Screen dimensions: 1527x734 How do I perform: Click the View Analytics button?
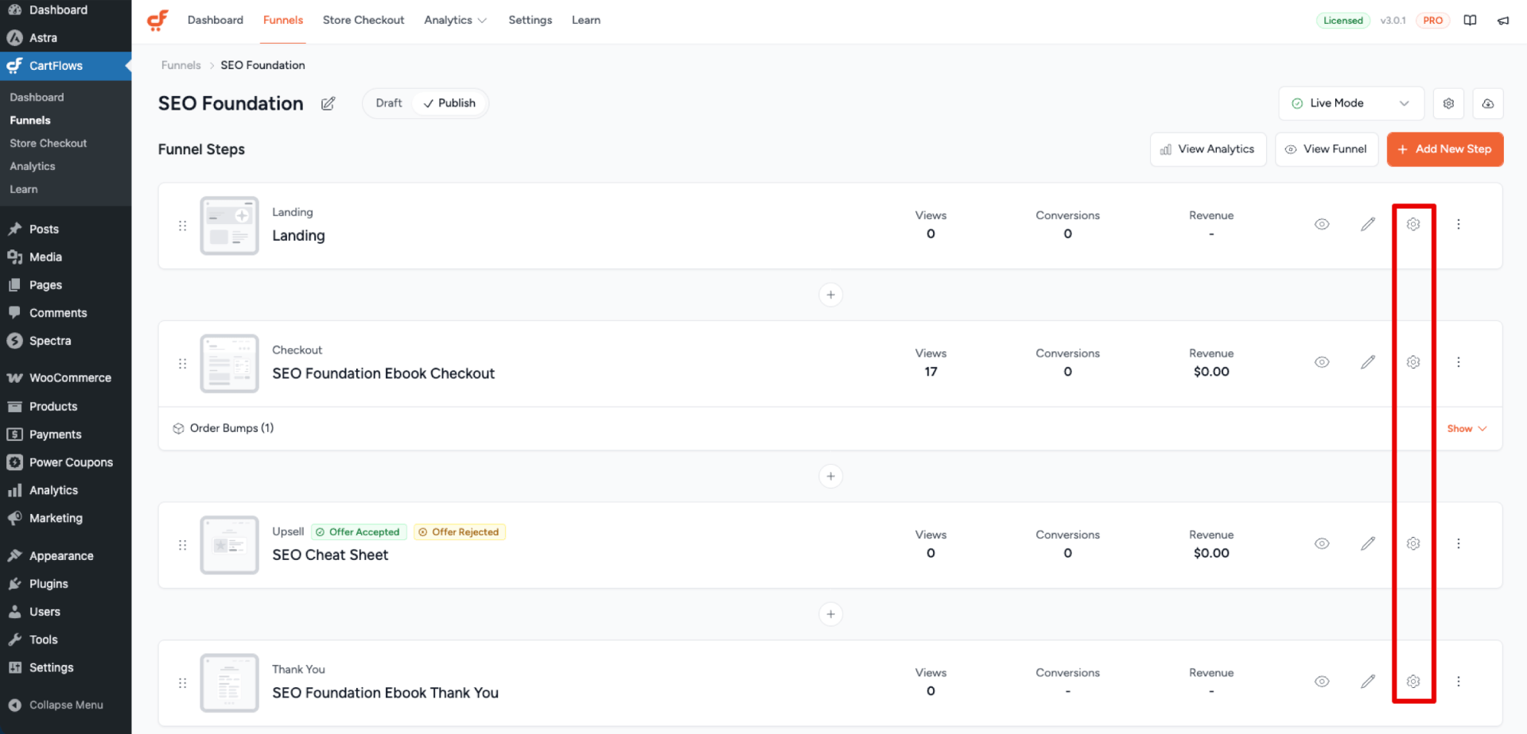(x=1207, y=149)
